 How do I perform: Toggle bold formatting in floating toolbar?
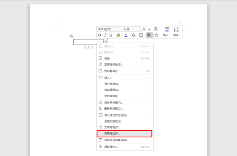coord(100,35)
